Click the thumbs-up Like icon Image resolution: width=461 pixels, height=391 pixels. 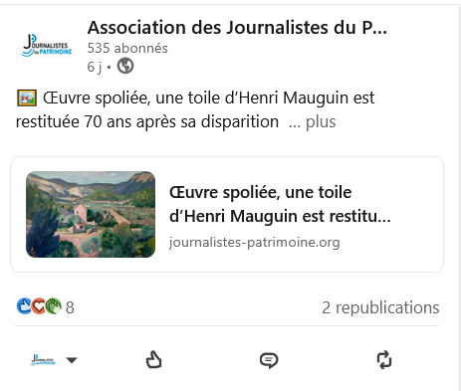coord(154,360)
